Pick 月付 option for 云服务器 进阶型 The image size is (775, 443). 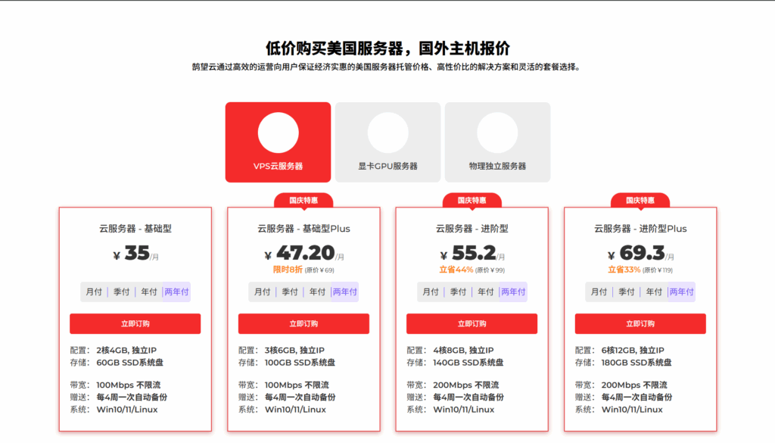click(431, 292)
